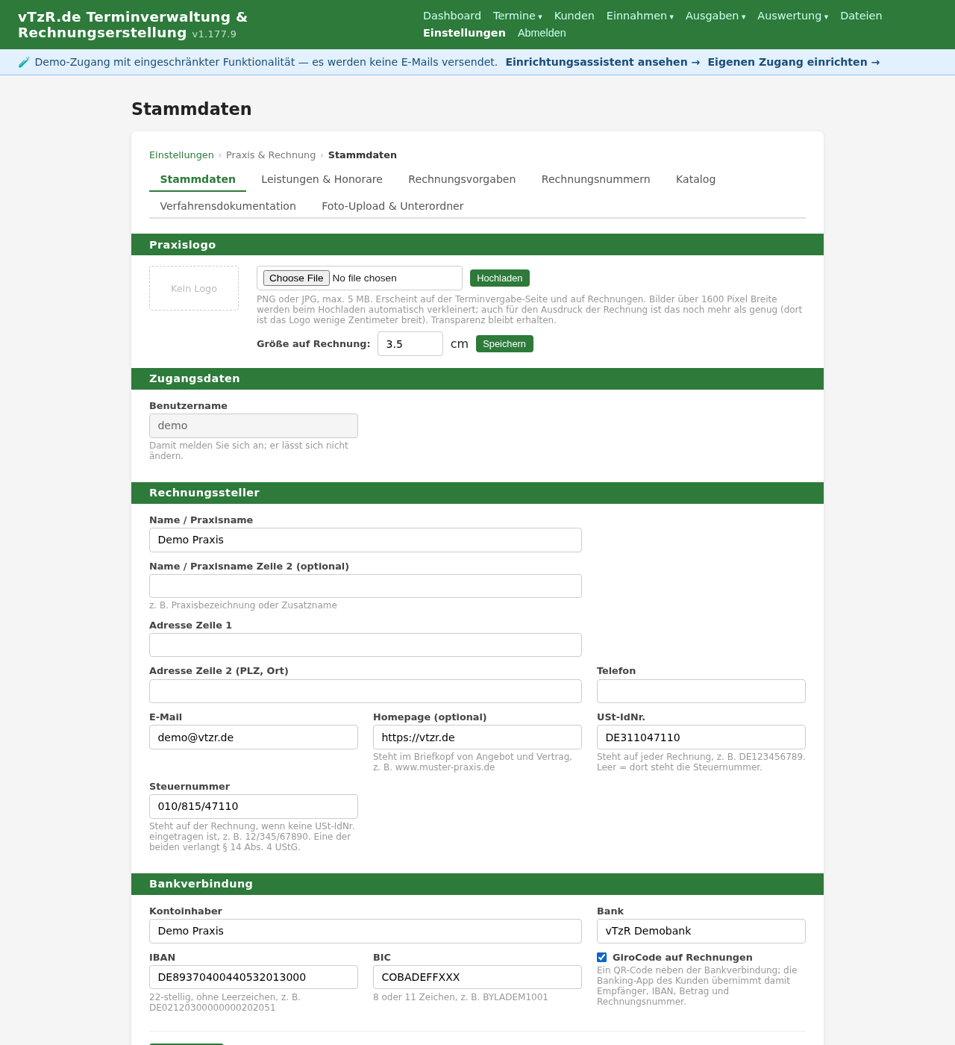This screenshot has width=955, height=1045.
Task: Open the Foto-Upload & Unterordner tab
Action: point(392,206)
